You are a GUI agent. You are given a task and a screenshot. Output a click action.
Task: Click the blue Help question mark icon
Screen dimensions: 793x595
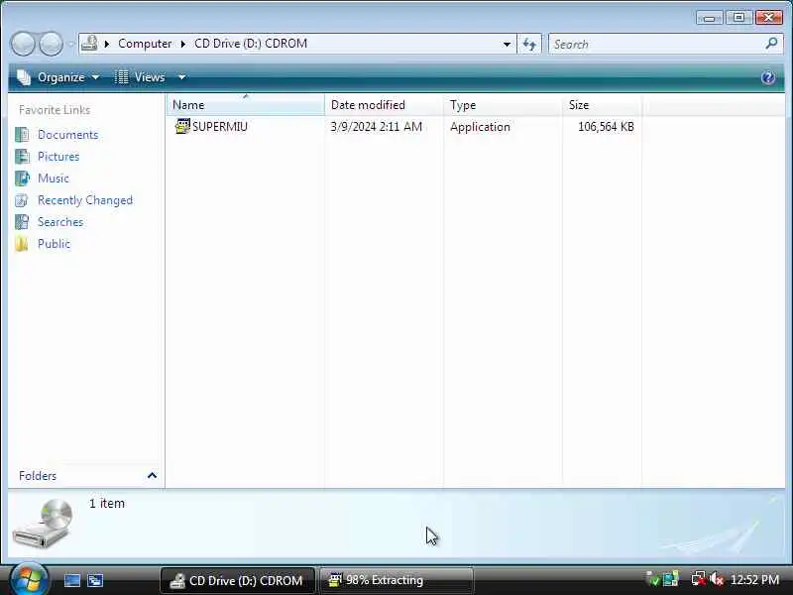tap(768, 77)
